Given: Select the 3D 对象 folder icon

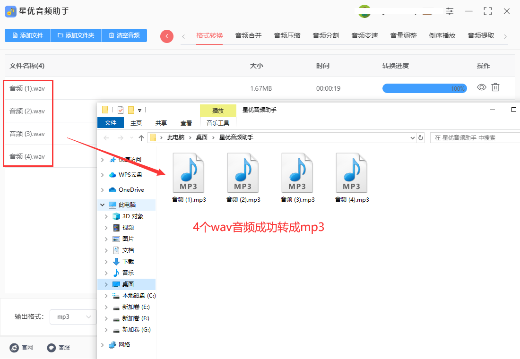Looking at the screenshot, I should (116, 216).
